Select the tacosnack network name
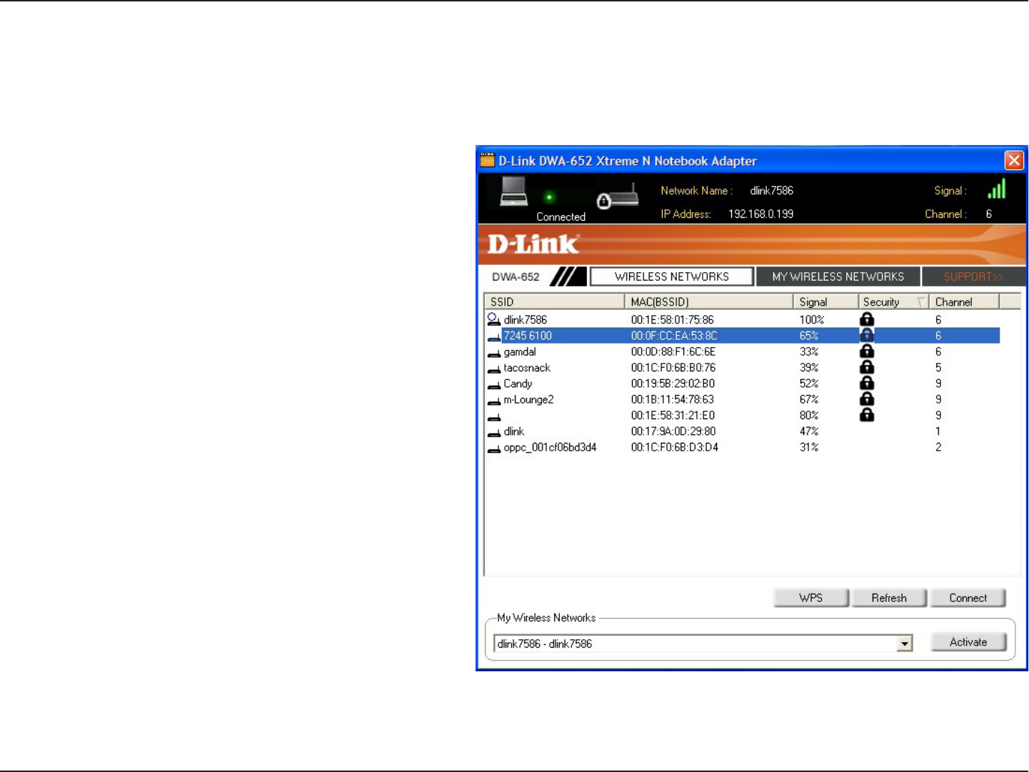1029x772 pixels. click(527, 368)
